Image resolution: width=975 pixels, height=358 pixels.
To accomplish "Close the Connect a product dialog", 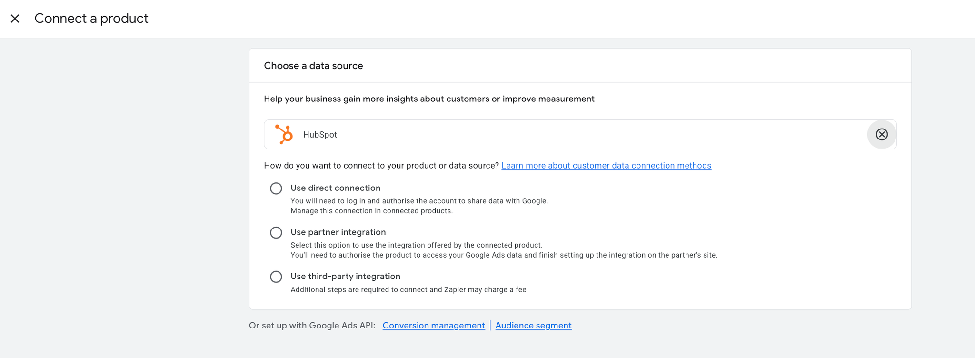I will tap(15, 19).
